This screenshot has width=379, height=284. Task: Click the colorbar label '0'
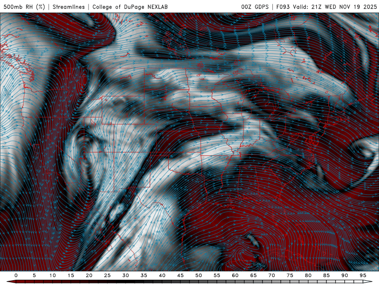tap(16, 275)
